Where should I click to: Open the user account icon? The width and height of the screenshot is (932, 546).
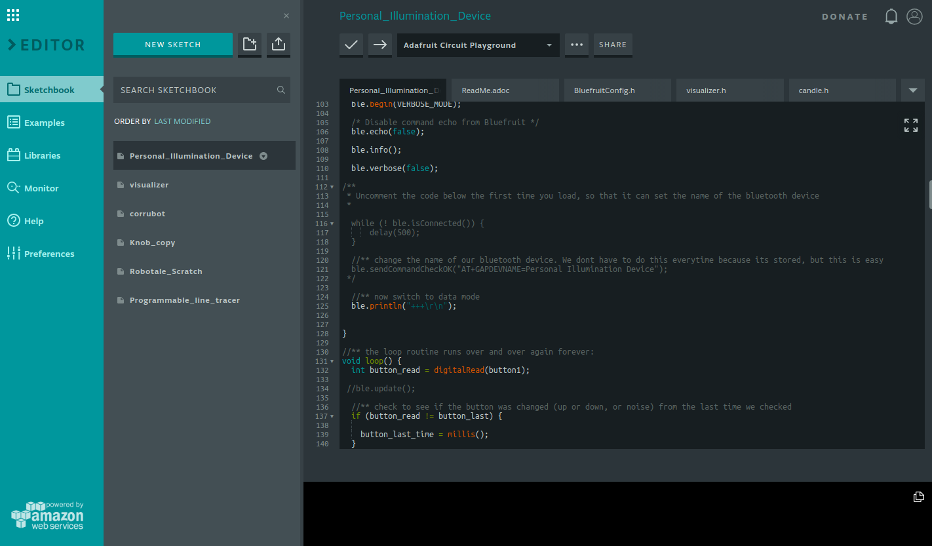pyautogui.click(x=914, y=16)
